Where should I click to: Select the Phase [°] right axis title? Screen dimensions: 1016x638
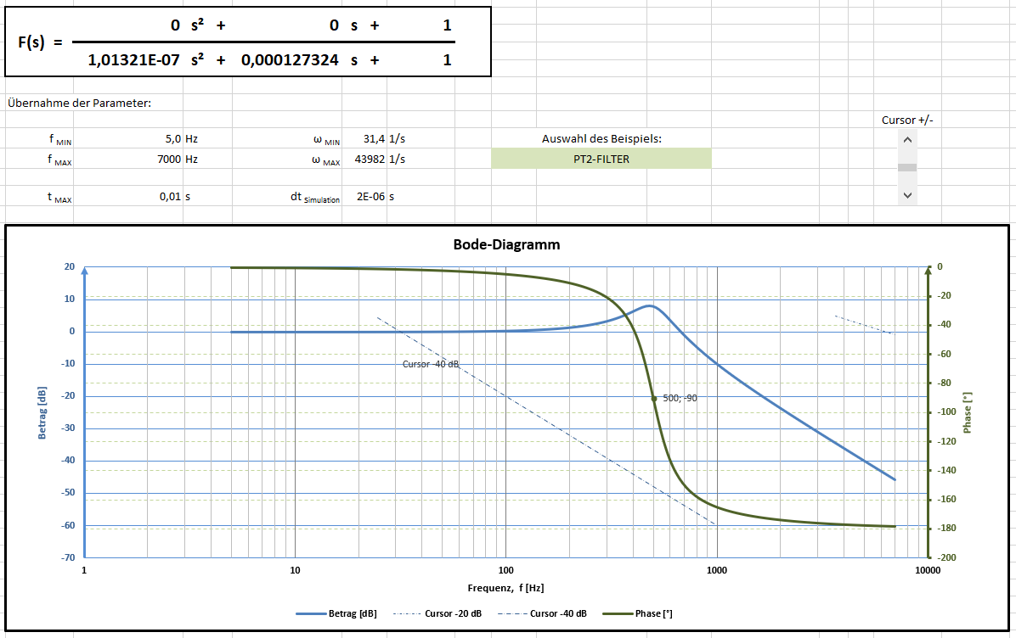point(968,412)
